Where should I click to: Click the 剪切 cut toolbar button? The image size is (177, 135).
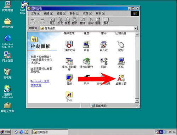point(61,21)
